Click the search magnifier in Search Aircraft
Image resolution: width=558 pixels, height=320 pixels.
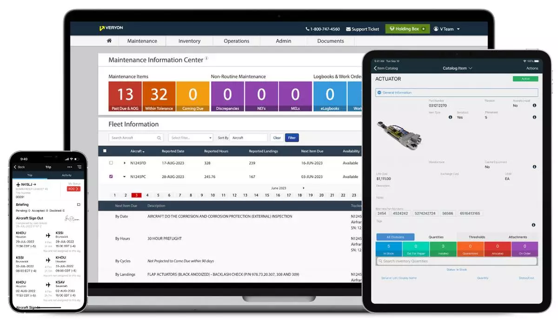click(x=159, y=138)
